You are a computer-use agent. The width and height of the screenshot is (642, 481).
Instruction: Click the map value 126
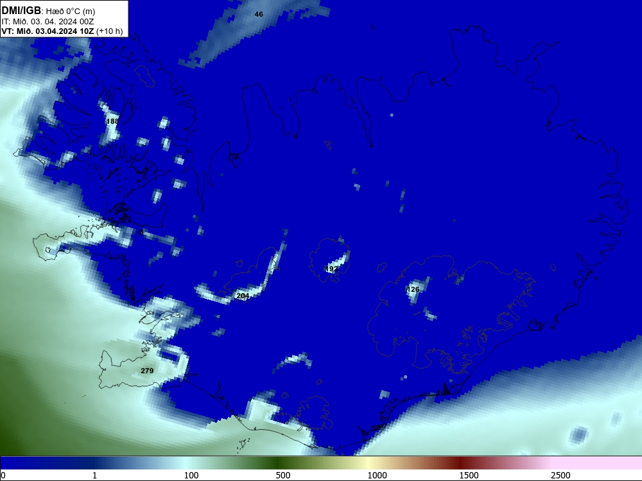click(x=413, y=289)
